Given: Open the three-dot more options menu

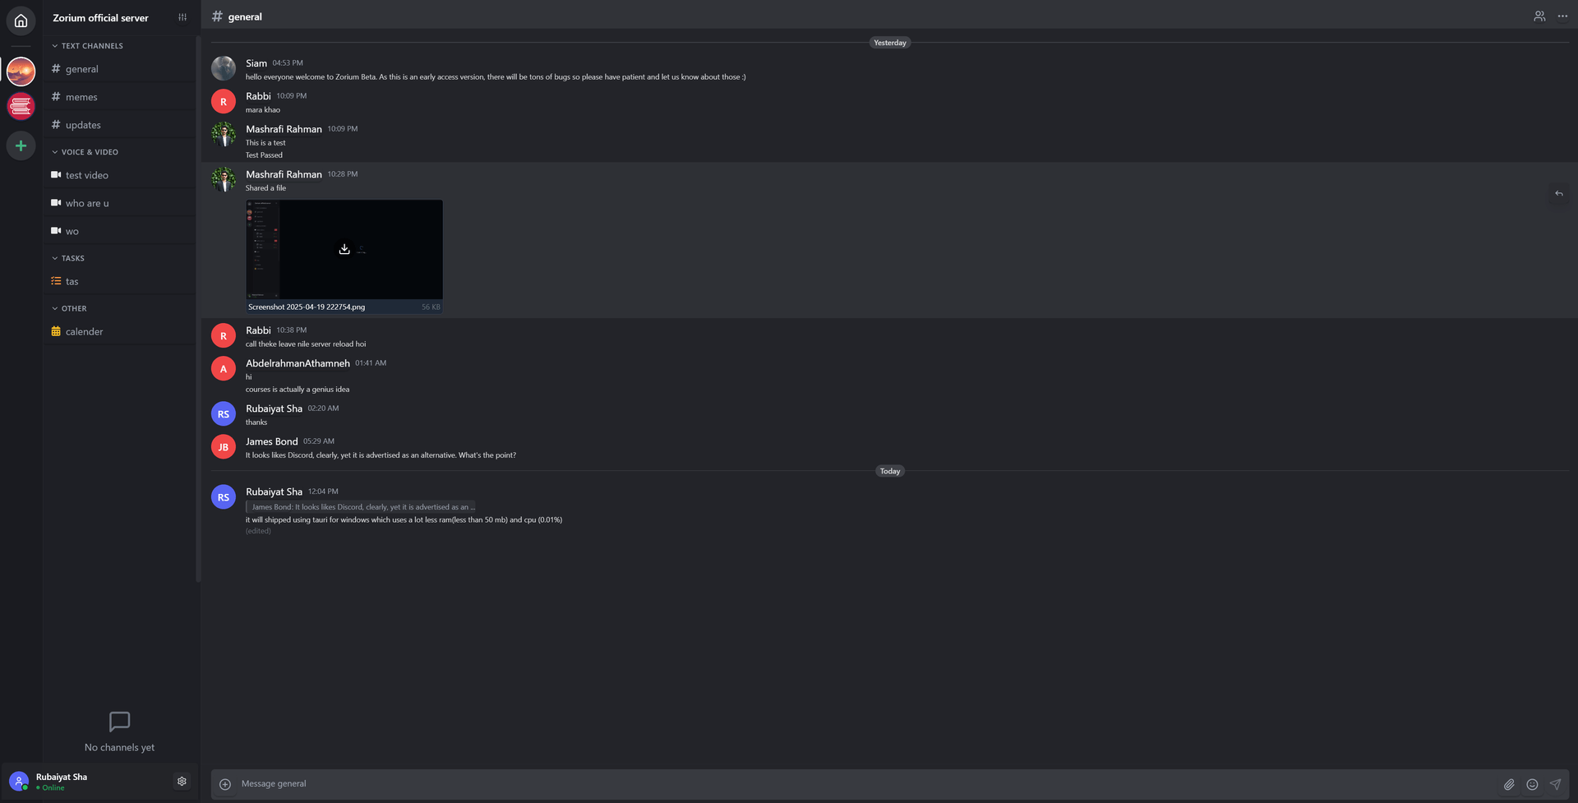Looking at the screenshot, I should [x=1562, y=16].
